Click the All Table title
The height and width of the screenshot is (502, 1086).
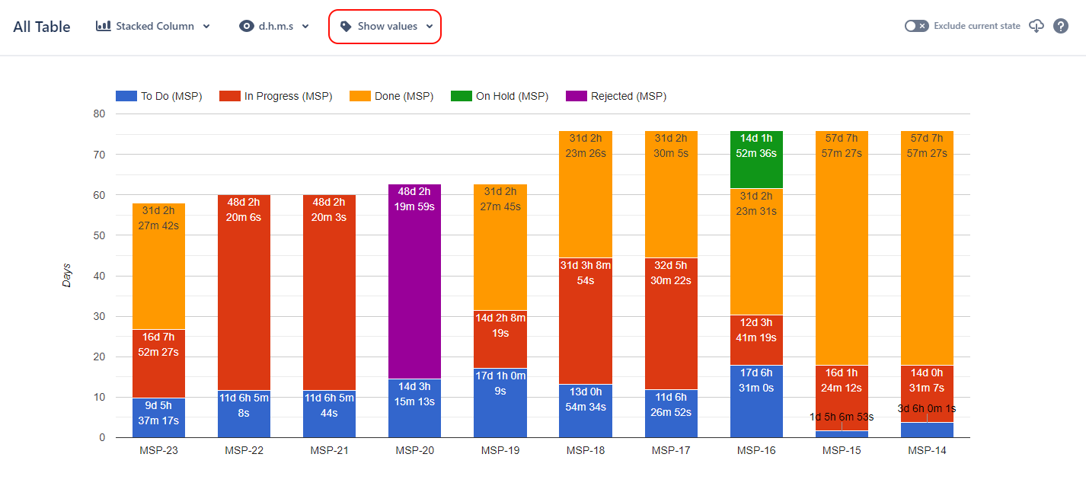42,27
